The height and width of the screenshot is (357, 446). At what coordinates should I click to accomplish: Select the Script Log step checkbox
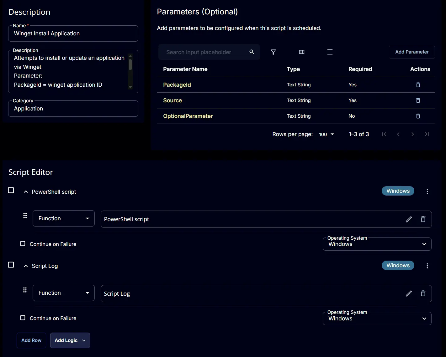[11, 265]
